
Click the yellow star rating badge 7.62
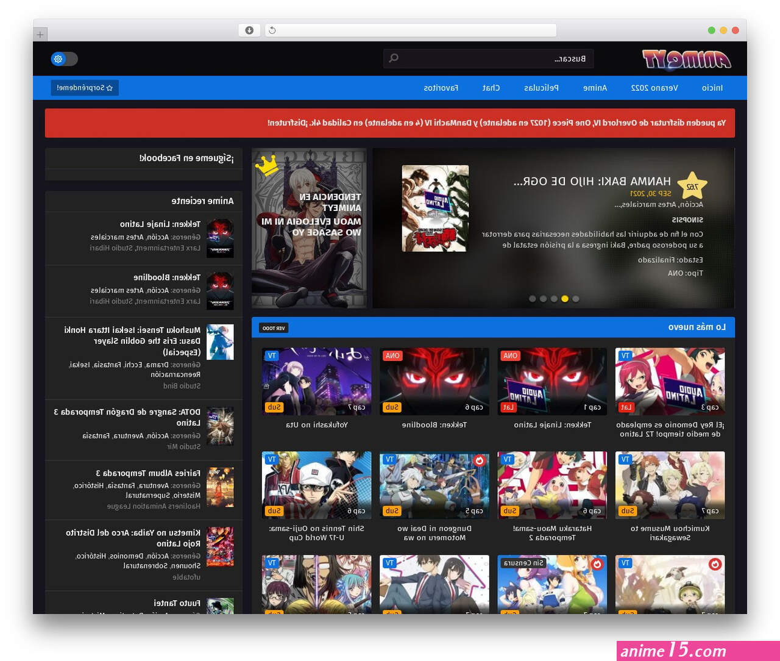tap(692, 186)
